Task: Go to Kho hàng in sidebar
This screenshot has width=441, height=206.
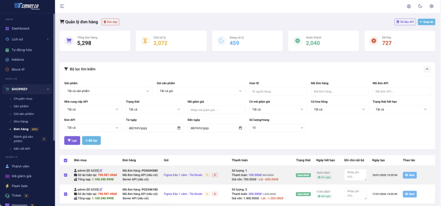Action: 21,121
